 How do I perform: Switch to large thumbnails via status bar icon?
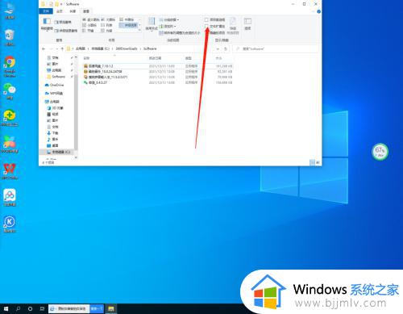[x=318, y=162]
